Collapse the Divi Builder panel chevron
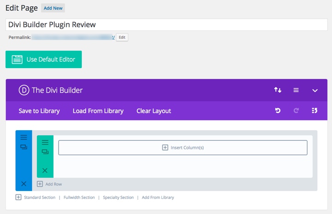Image resolution: width=332 pixels, height=214 pixels. point(315,90)
